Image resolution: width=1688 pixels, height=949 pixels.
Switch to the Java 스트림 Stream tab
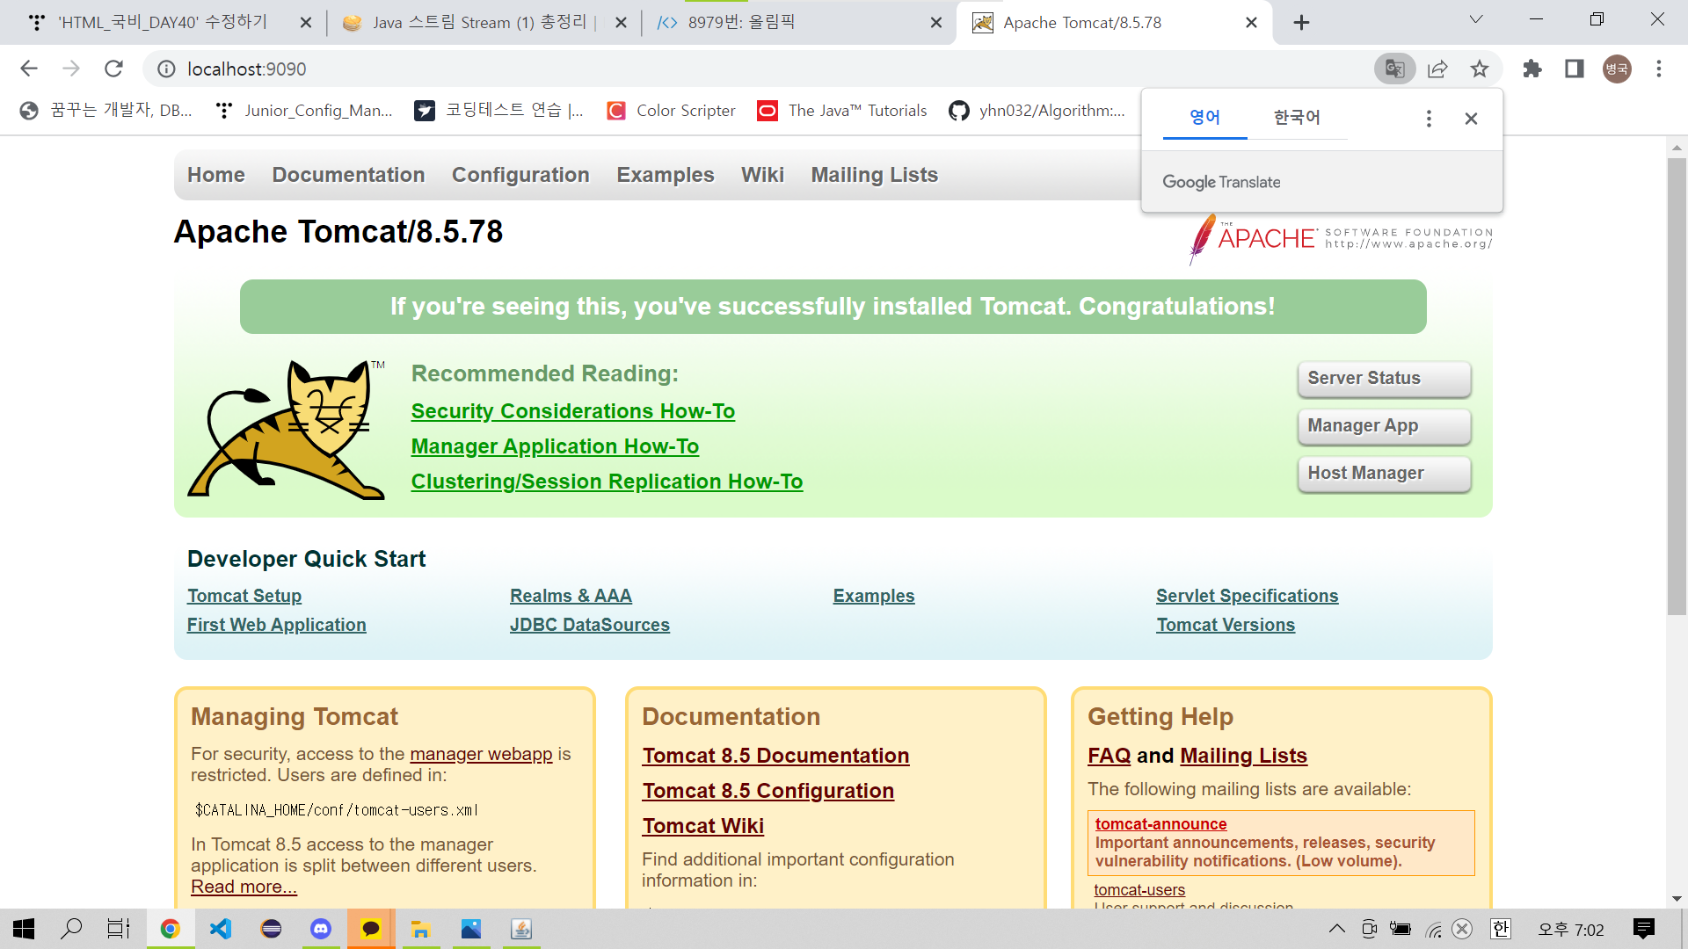point(479,23)
